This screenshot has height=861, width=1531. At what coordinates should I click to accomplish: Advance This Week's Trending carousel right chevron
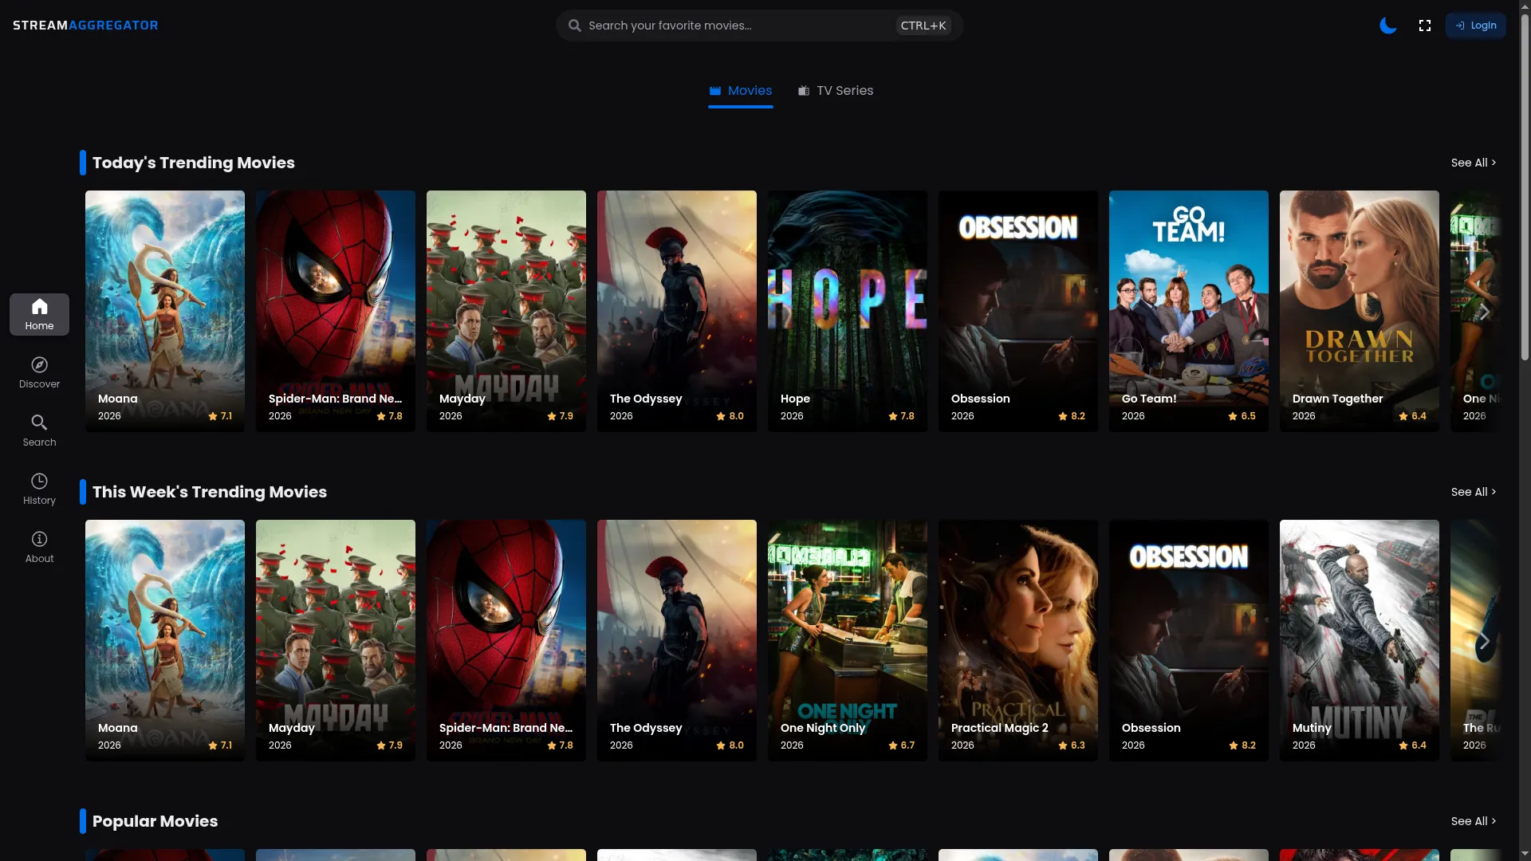(1484, 641)
